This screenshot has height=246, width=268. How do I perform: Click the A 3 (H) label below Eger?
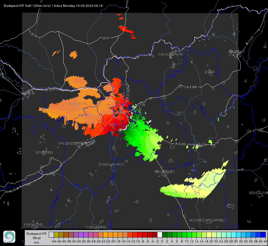(x=191, y=87)
